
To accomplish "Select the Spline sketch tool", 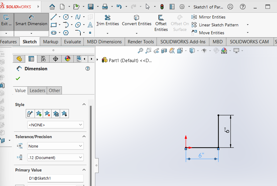I will [x=78, y=17].
